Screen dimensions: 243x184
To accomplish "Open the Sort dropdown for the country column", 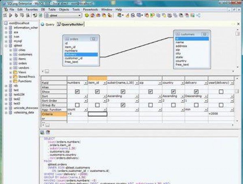I will [182, 96].
